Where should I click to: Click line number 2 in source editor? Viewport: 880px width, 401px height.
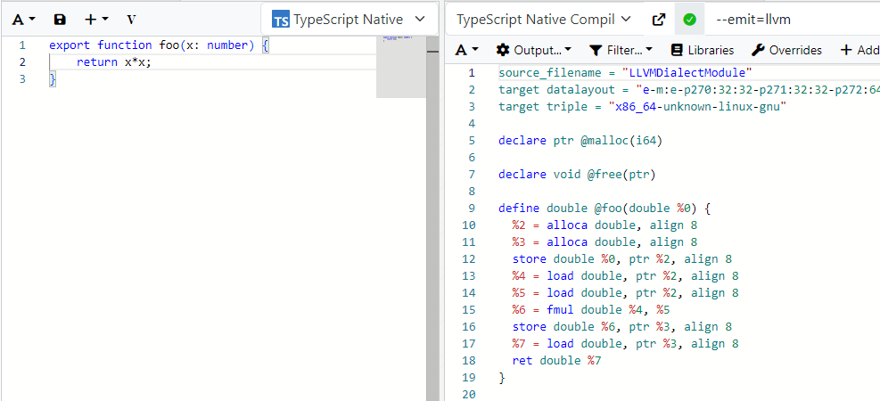tap(22, 61)
